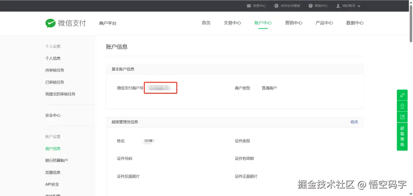Select 商户信息 in the left menu
This screenshot has width=413, height=196.
pyautogui.click(x=53, y=148)
